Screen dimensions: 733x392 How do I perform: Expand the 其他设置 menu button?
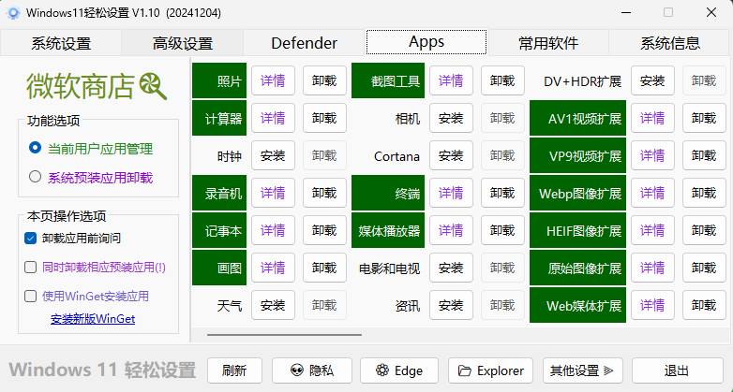pos(585,370)
